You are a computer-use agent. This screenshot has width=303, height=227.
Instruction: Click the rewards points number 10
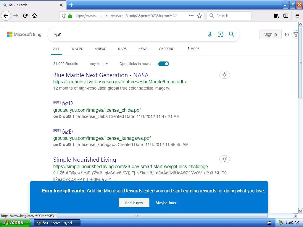coord(286,35)
